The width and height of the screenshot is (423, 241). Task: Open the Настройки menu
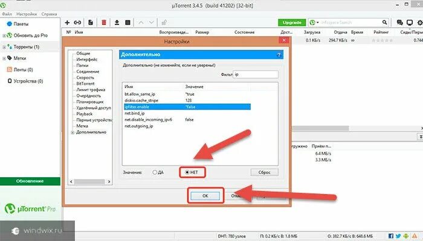point(27,14)
